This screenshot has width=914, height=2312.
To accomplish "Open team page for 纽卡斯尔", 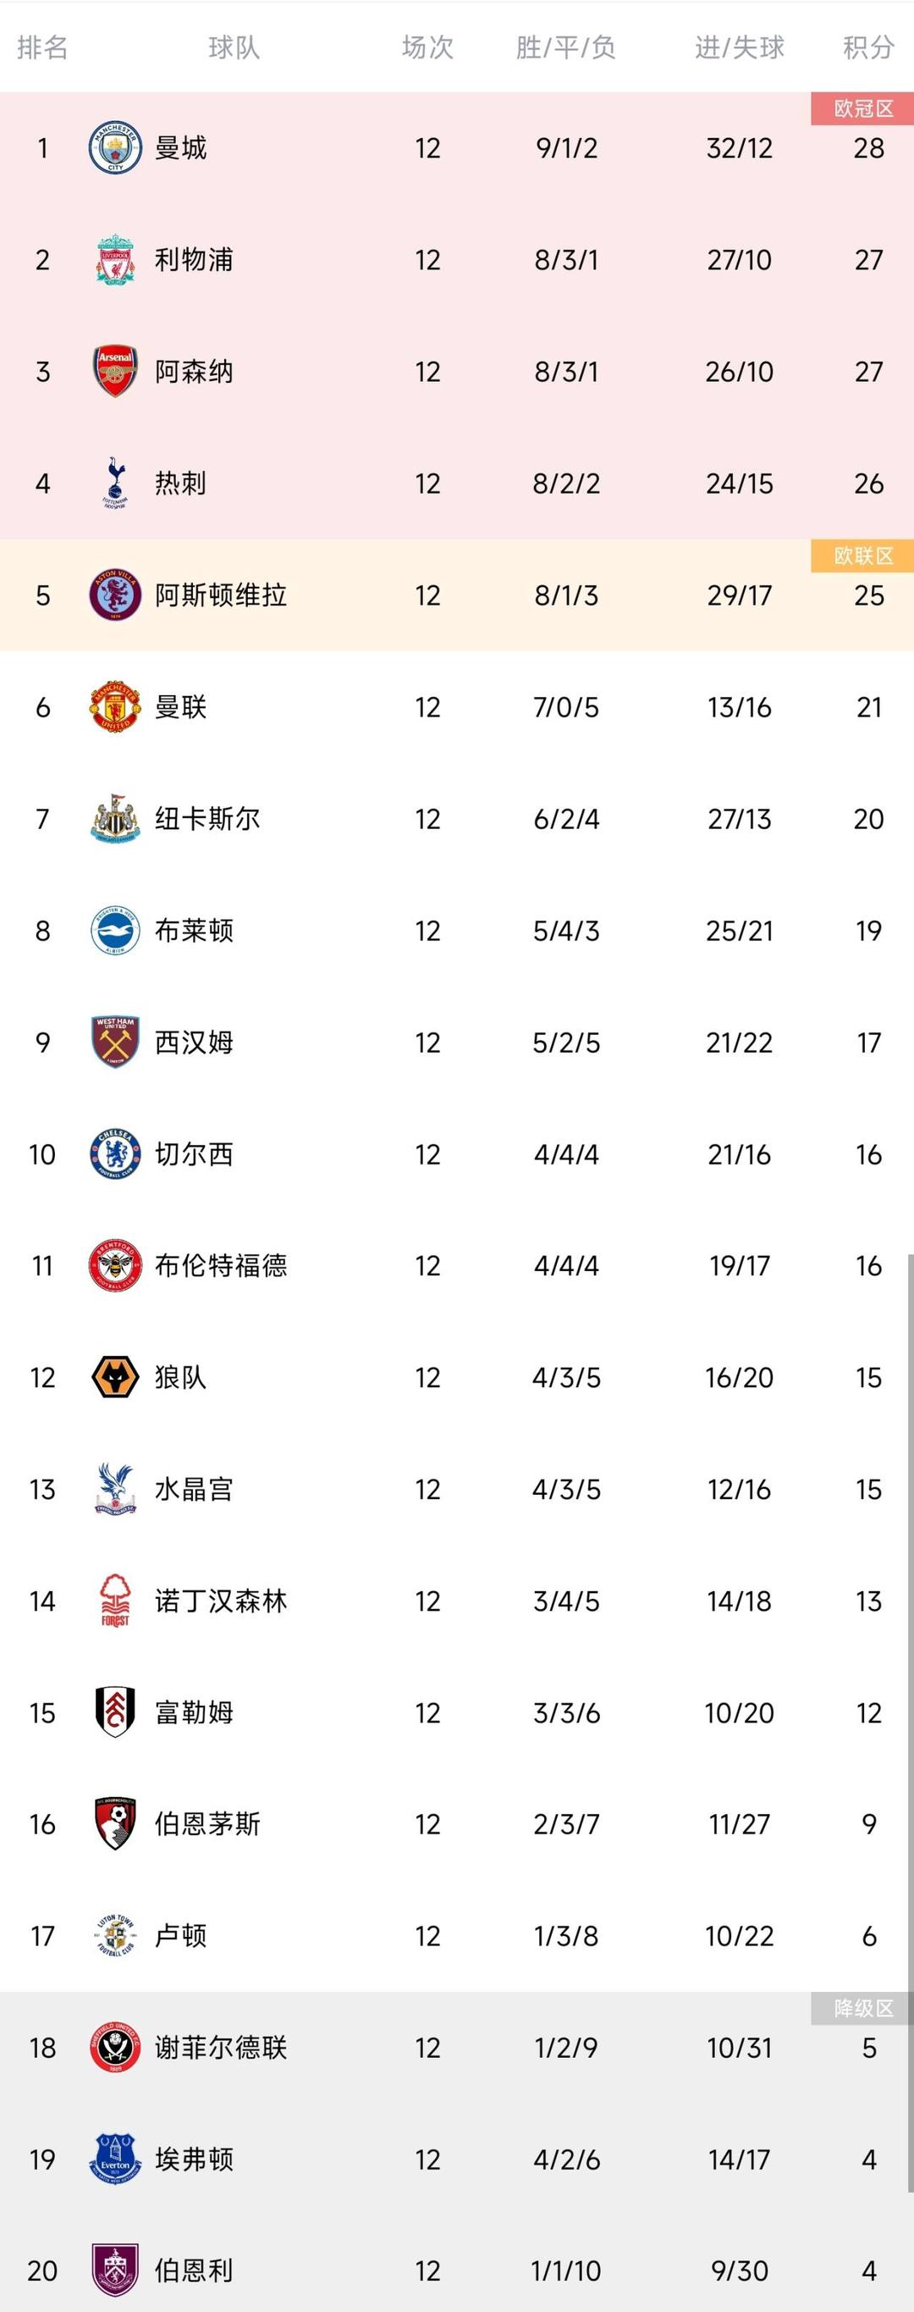I will tap(207, 820).
